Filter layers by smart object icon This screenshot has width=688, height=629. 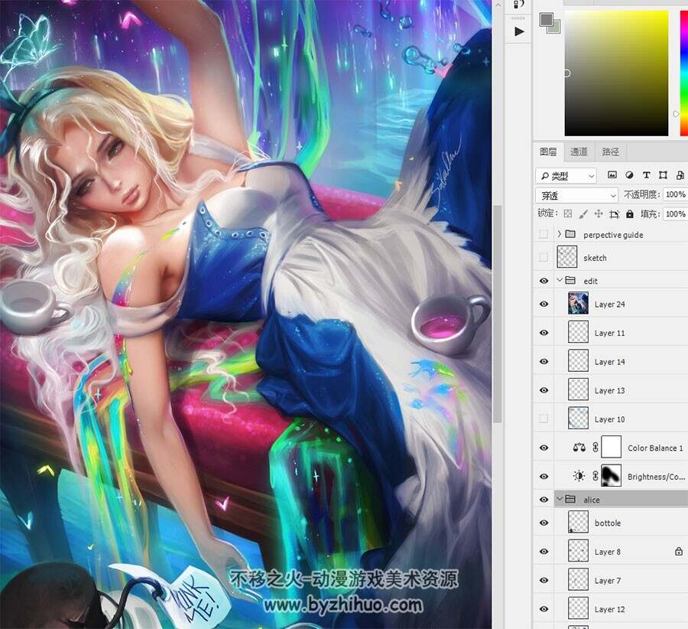point(680,174)
